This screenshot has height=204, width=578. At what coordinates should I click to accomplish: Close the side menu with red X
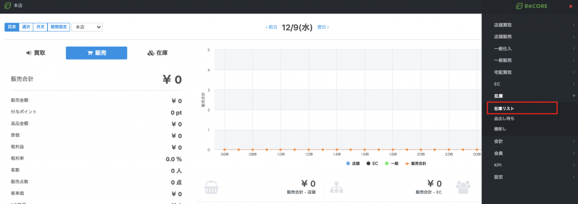[x=571, y=6]
